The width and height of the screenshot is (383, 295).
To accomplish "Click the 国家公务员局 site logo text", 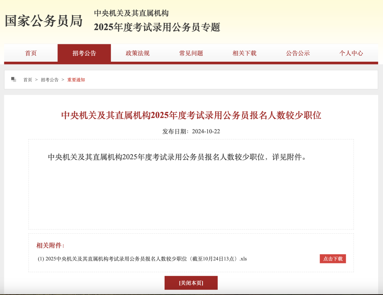I will [x=44, y=21].
